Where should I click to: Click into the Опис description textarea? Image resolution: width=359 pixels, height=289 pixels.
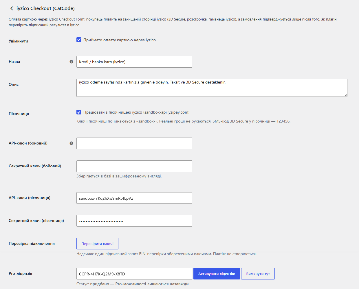coord(212,88)
